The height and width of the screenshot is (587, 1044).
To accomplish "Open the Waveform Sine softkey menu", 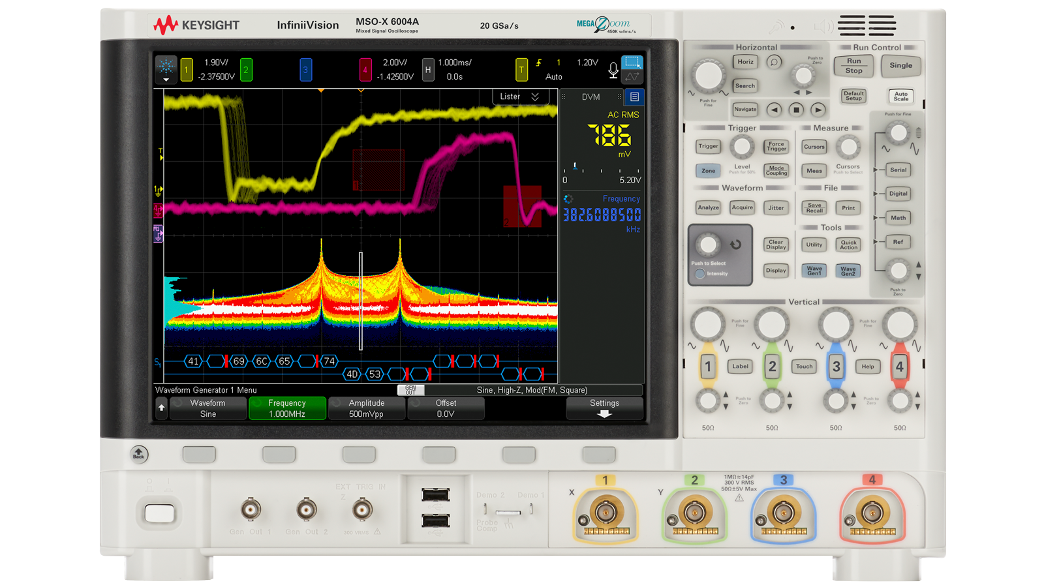I will 207,408.
